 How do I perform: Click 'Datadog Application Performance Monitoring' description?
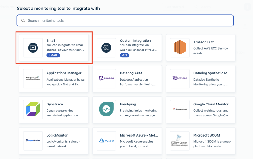pos(138,82)
